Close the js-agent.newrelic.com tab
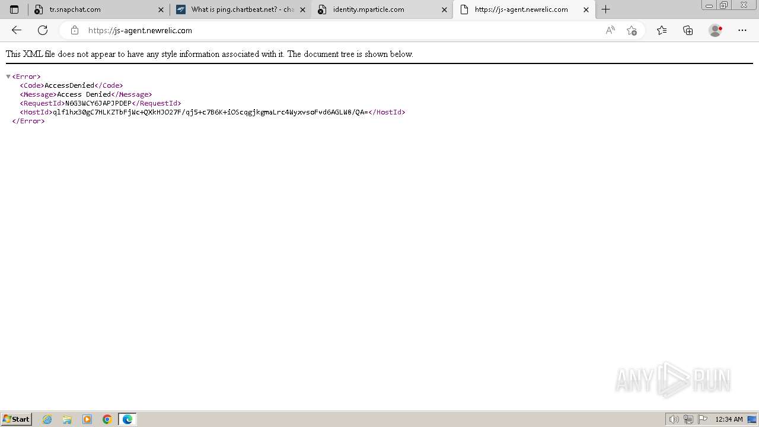Image resolution: width=759 pixels, height=427 pixels. pyautogui.click(x=586, y=9)
